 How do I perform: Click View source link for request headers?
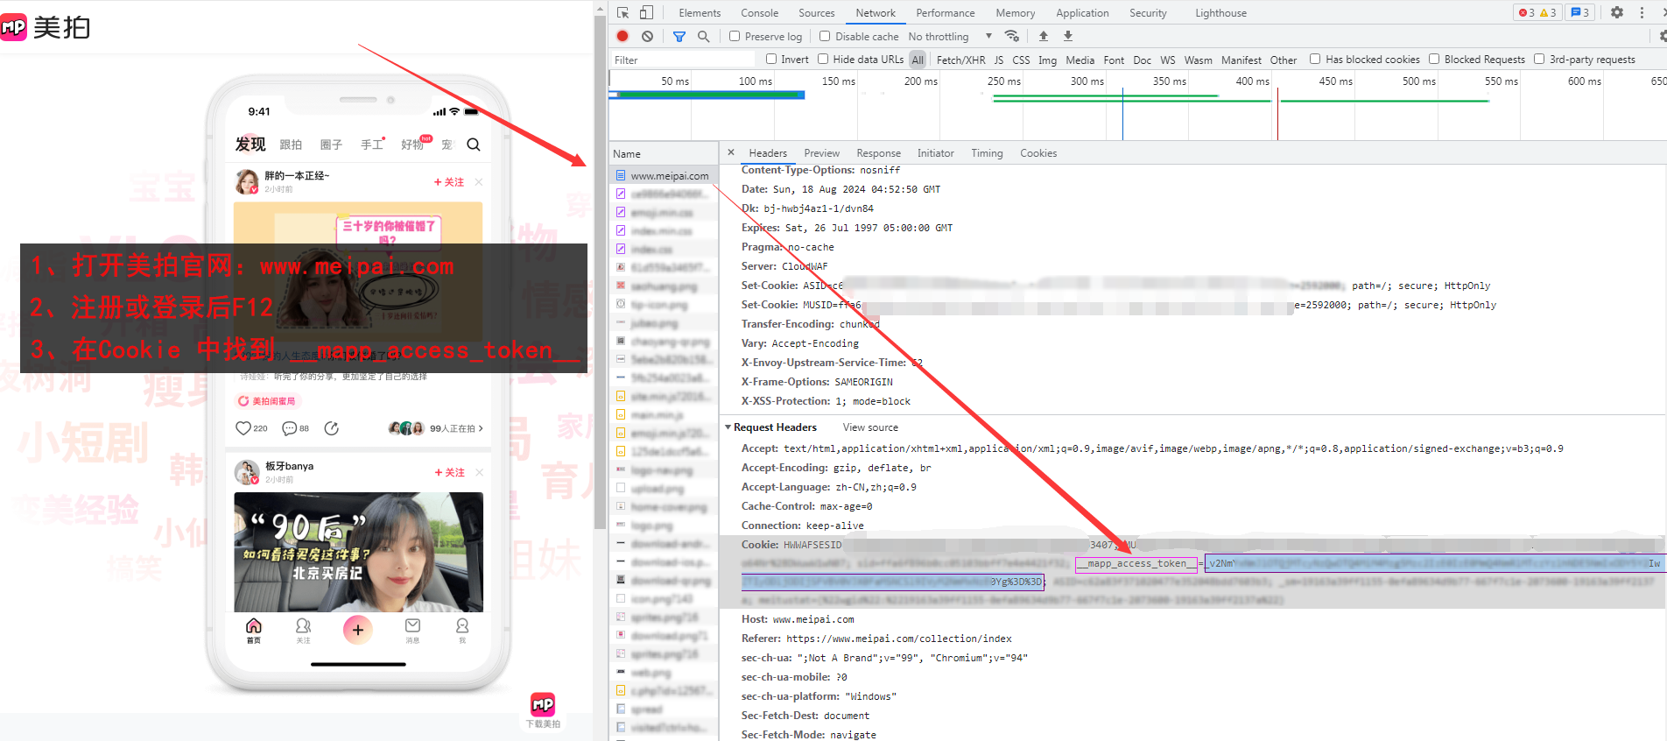[x=869, y=427]
